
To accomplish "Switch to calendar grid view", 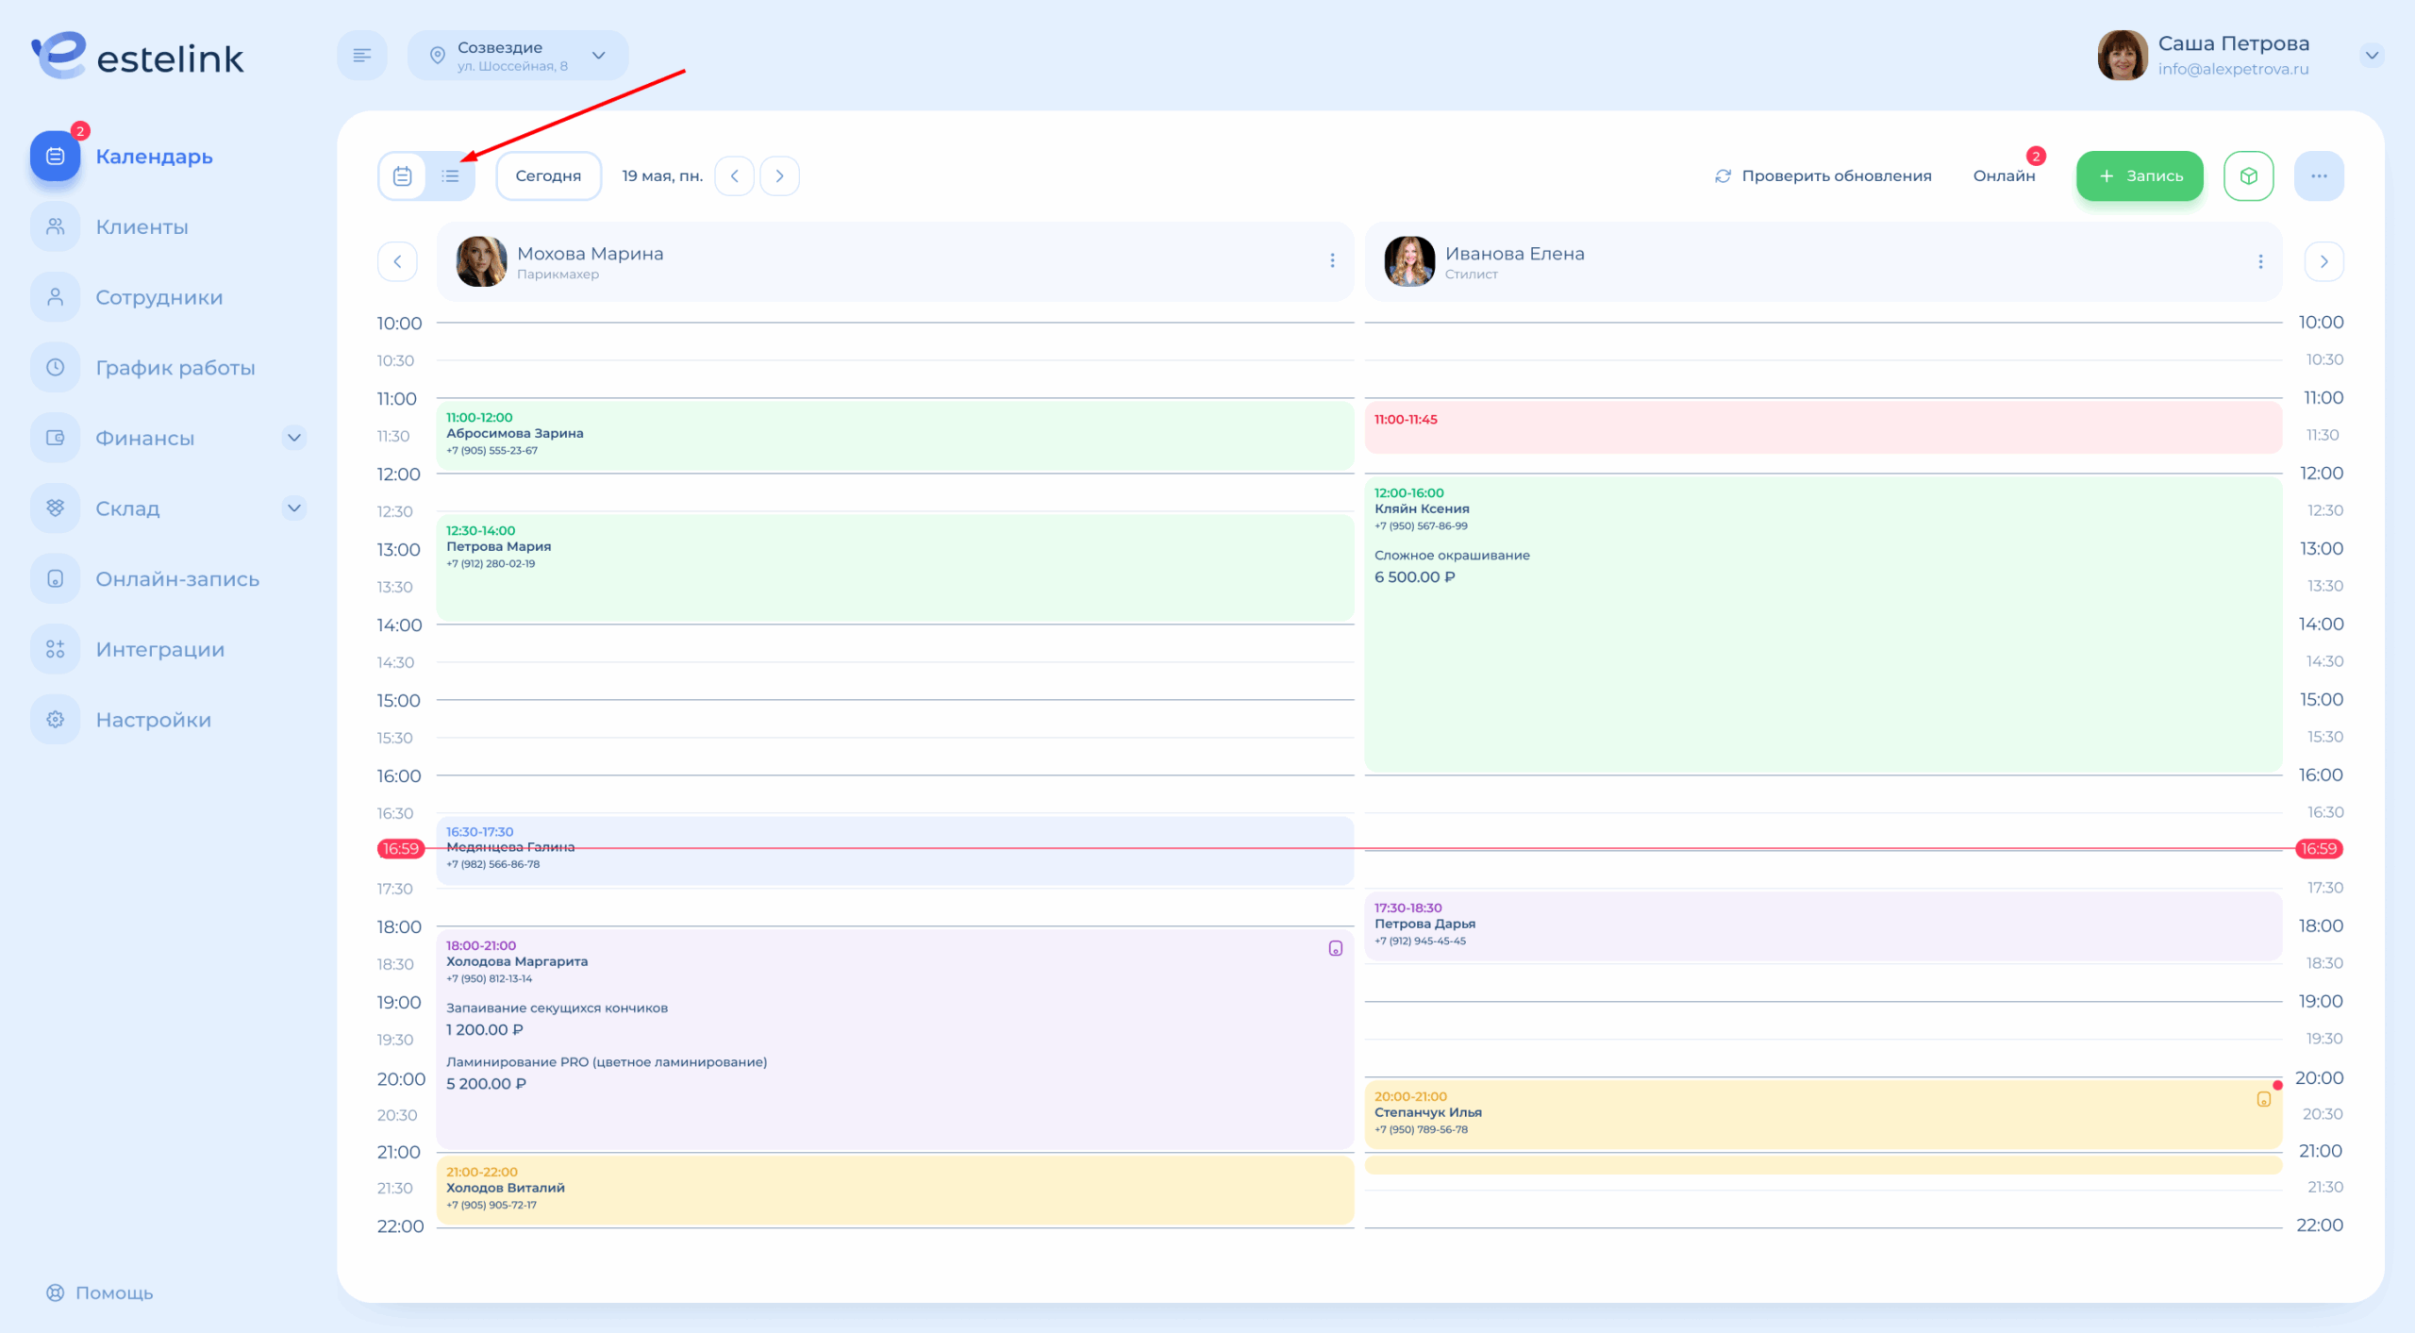I will [x=403, y=176].
